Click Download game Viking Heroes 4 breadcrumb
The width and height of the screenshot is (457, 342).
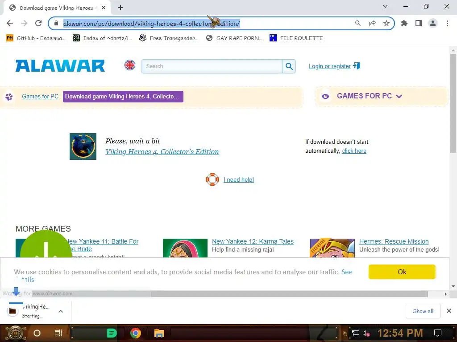coord(123,97)
